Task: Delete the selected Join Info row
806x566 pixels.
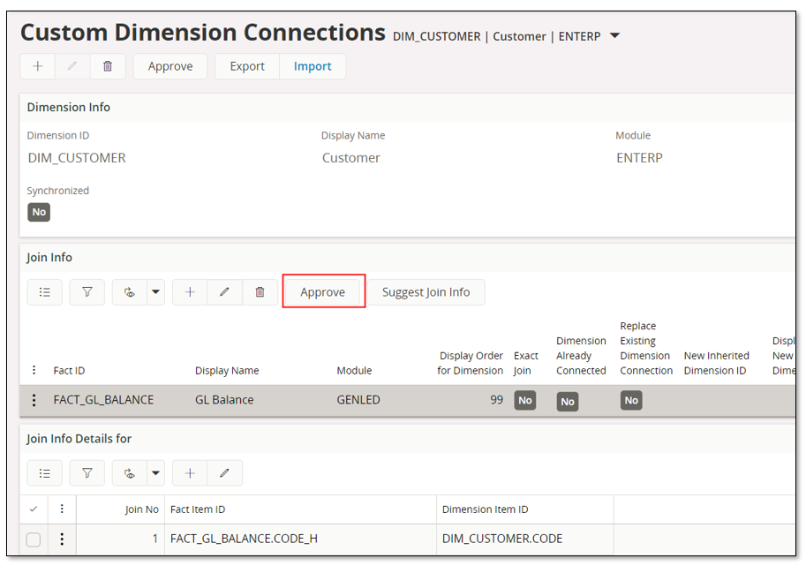Action: pos(260,292)
